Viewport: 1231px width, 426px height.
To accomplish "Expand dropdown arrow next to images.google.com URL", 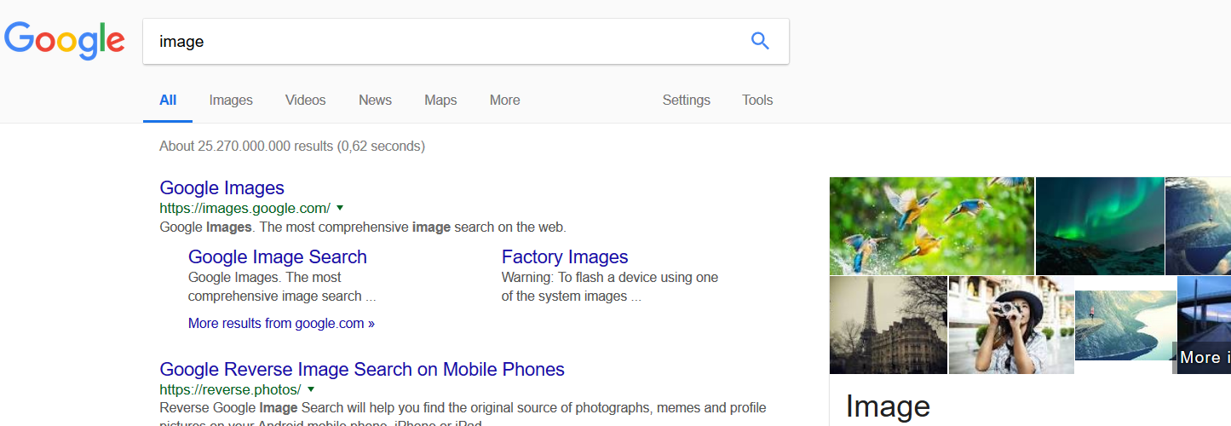I will [x=340, y=208].
